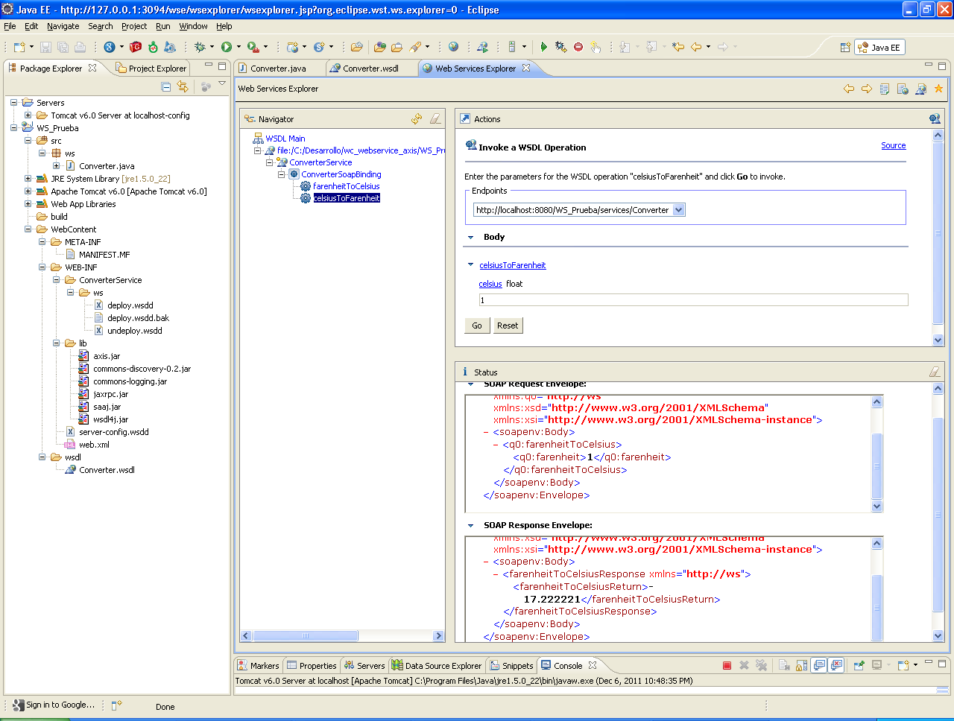The image size is (954, 721).
Task: Select the Java EE perspective button
Action: [x=879, y=47]
